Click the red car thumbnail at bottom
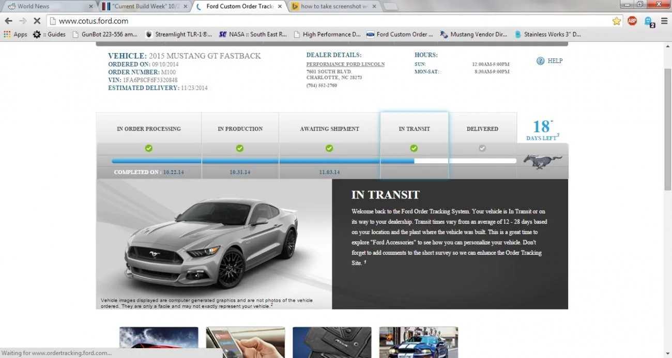This screenshot has width=672, height=358. [159, 342]
